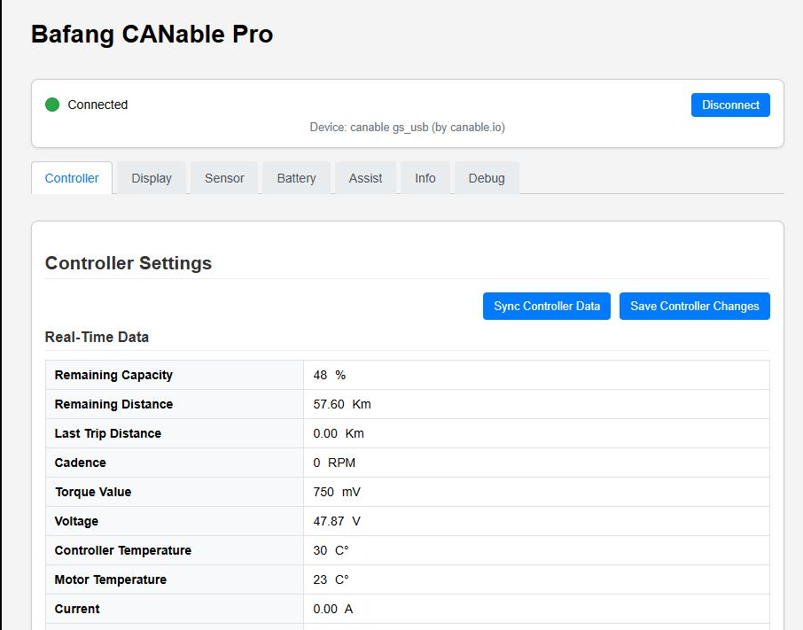
Task: Click the 30 C° controller temperature value
Action: click(331, 550)
